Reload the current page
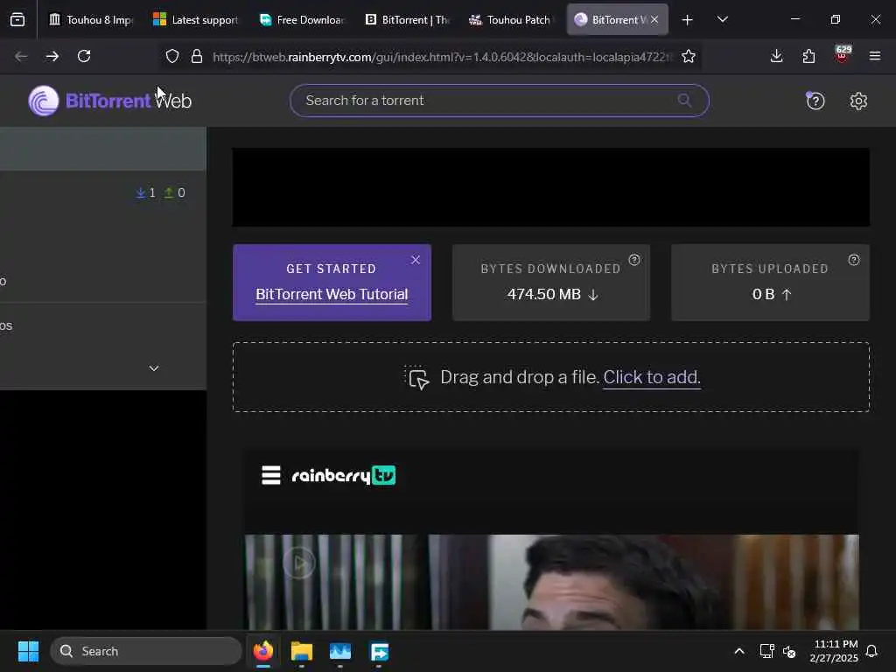The width and height of the screenshot is (896, 672). (x=84, y=56)
